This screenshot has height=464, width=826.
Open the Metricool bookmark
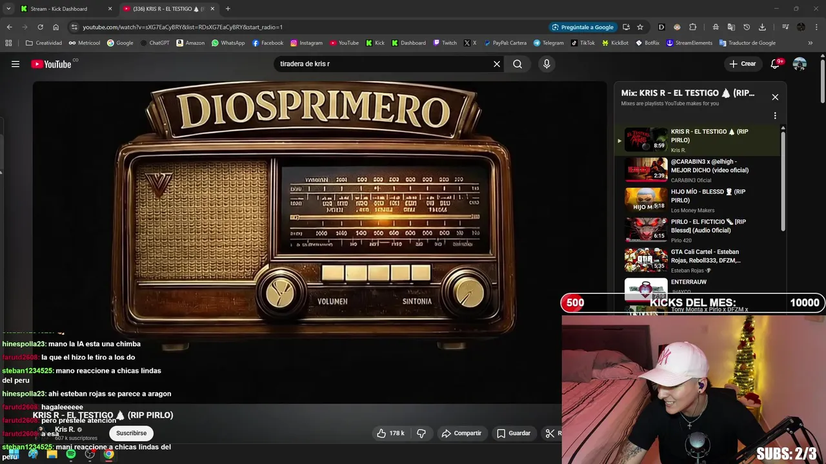click(84, 43)
